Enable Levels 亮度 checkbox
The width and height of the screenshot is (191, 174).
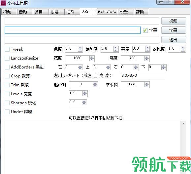(x=7, y=94)
